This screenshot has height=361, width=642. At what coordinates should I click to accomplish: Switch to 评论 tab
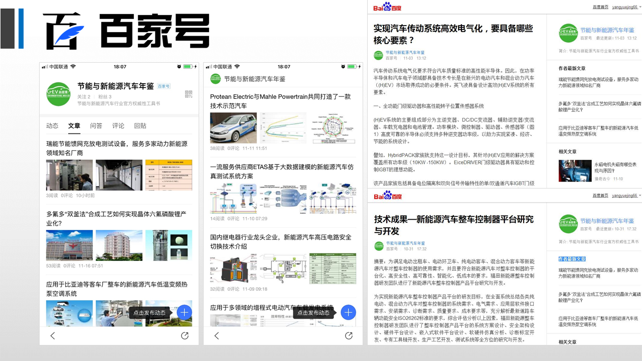pos(118,126)
